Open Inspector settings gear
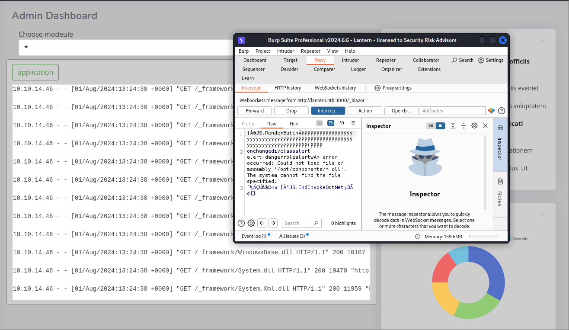569x330 pixels. (x=474, y=126)
